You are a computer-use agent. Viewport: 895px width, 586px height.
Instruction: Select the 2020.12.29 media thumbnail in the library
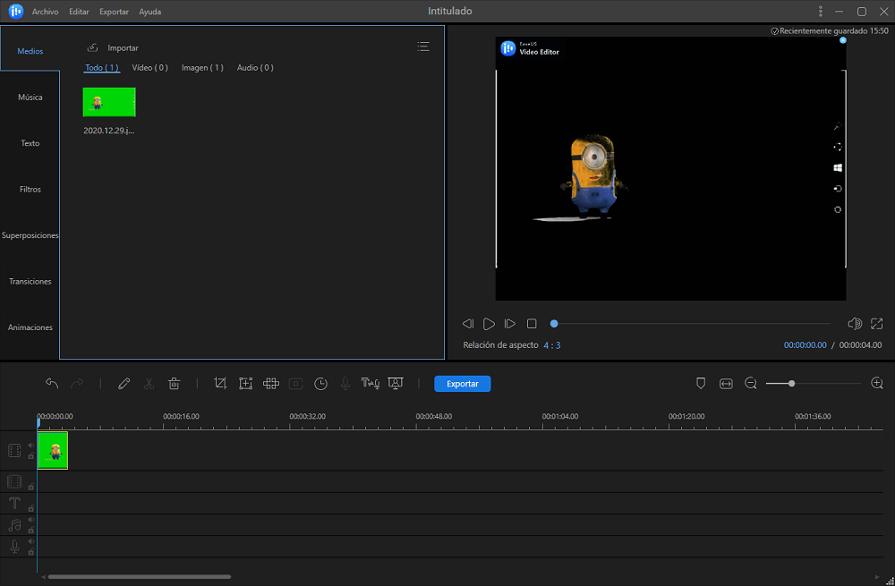(109, 102)
